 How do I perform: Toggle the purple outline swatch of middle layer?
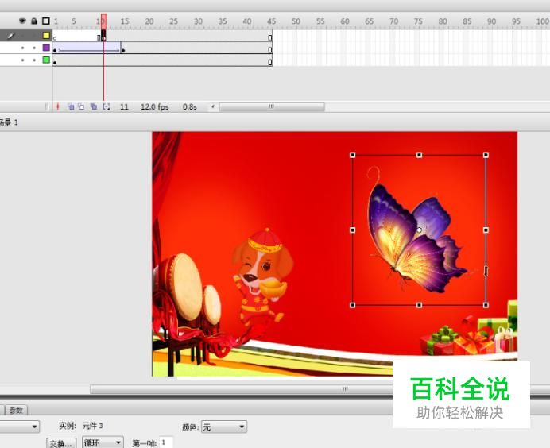point(46,48)
